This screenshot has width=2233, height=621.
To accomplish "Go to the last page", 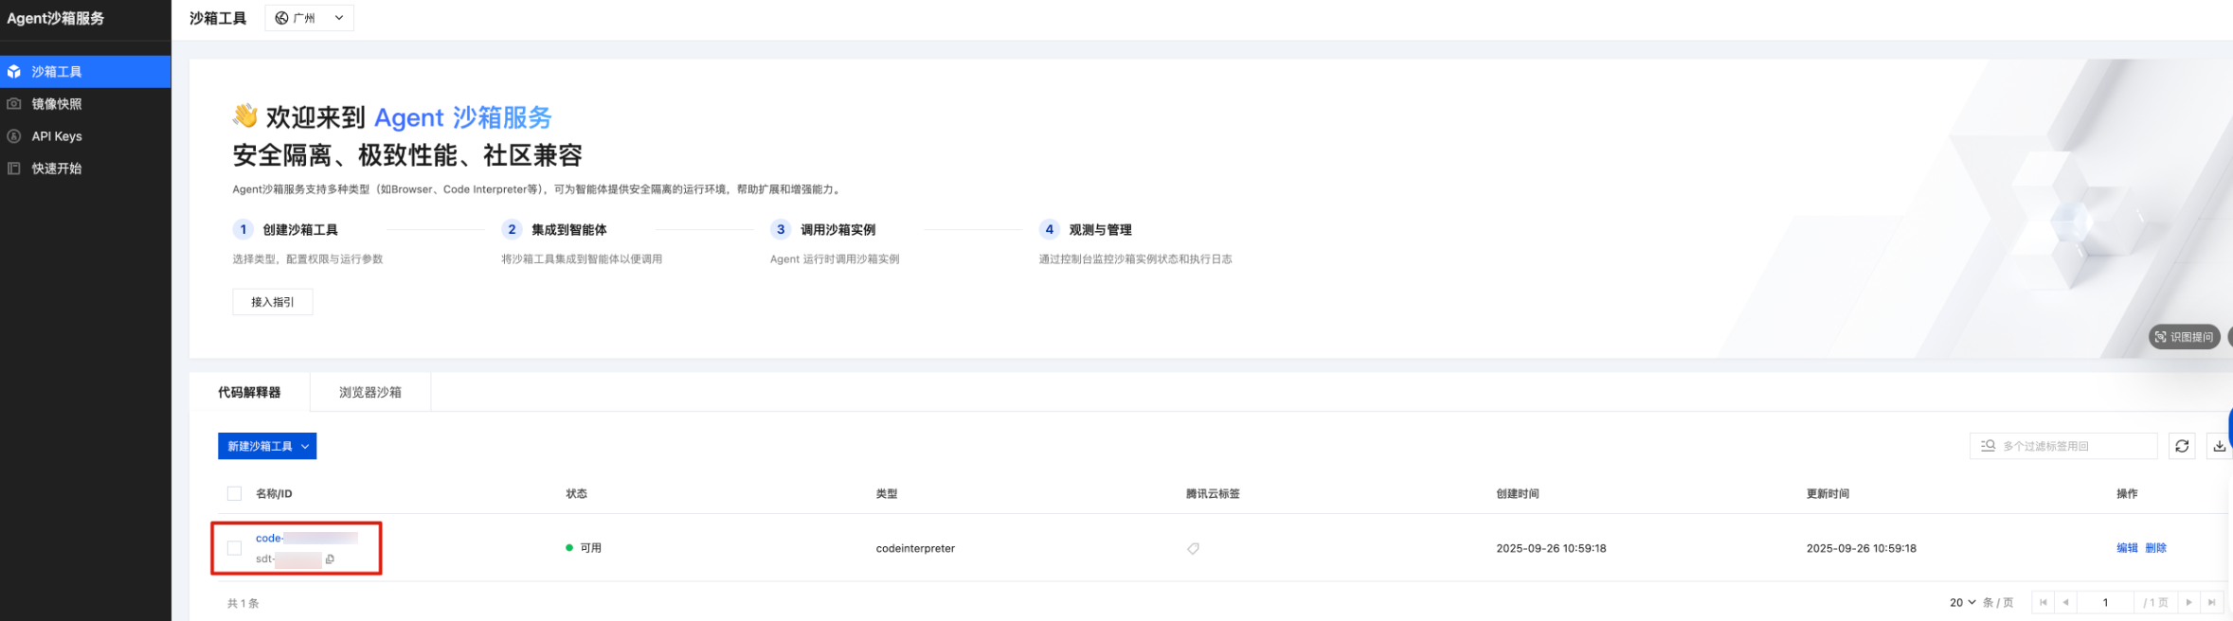I will coord(2211,602).
